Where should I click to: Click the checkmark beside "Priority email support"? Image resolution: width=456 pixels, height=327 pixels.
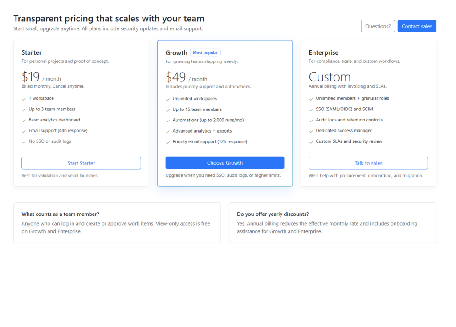168,142
